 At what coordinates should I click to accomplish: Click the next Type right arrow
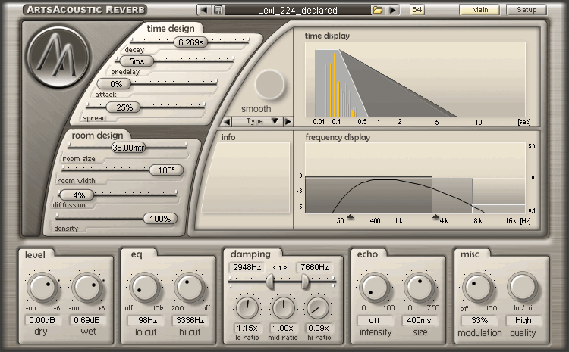pyautogui.click(x=288, y=121)
